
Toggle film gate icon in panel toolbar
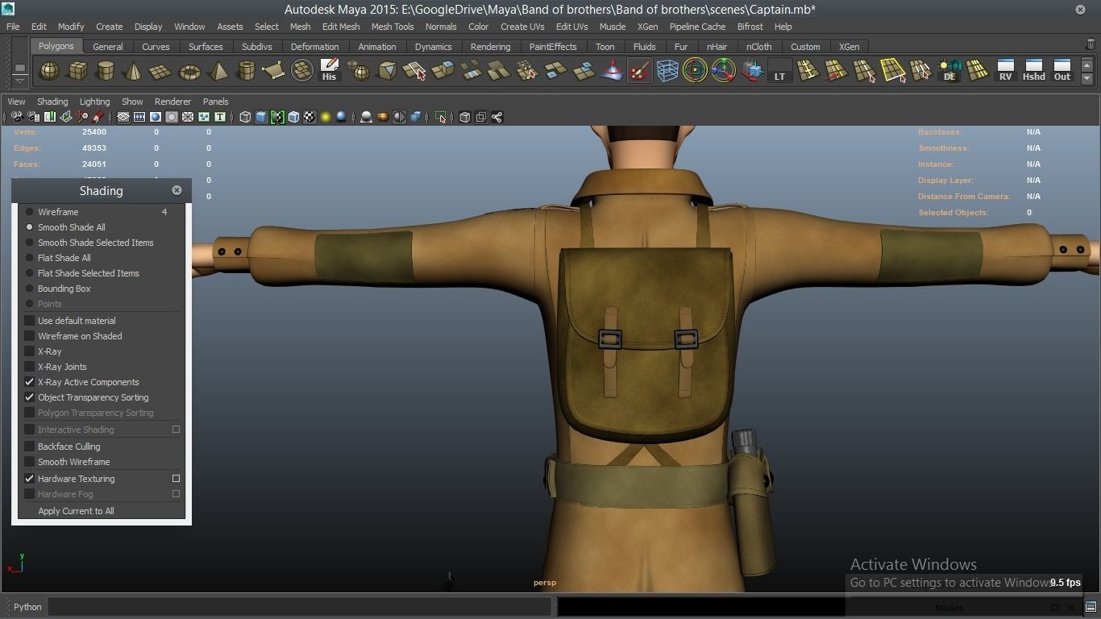point(139,117)
